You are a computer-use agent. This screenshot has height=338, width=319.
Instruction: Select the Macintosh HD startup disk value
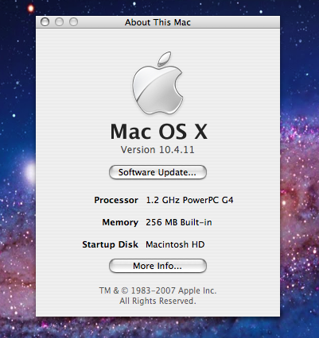coord(175,244)
